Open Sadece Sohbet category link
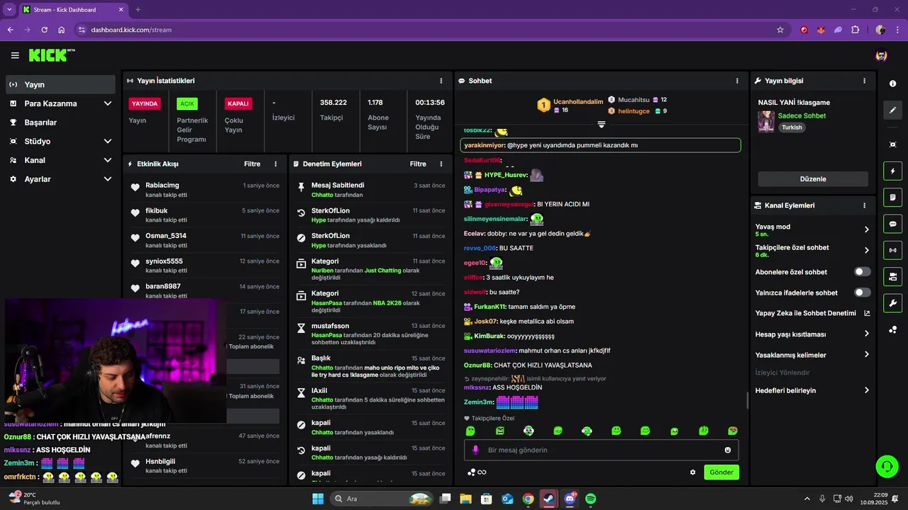Screen dimensions: 908x510 click(x=802, y=115)
